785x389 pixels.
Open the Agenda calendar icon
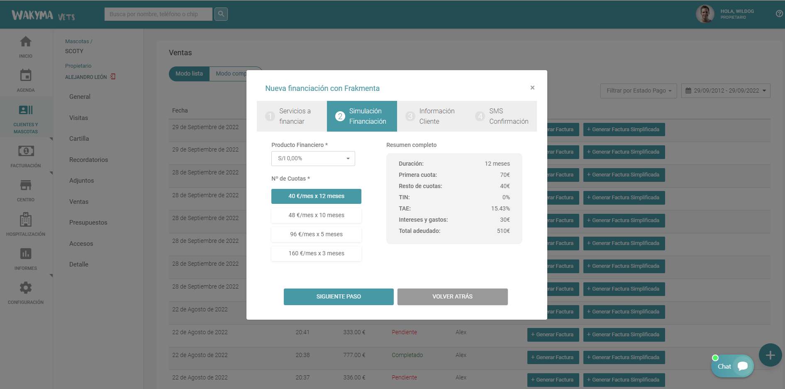click(26, 76)
